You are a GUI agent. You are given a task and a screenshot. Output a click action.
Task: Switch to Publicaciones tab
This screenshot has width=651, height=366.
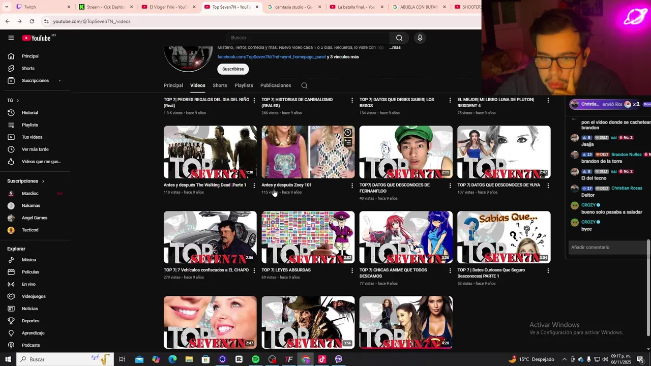(x=276, y=85)
